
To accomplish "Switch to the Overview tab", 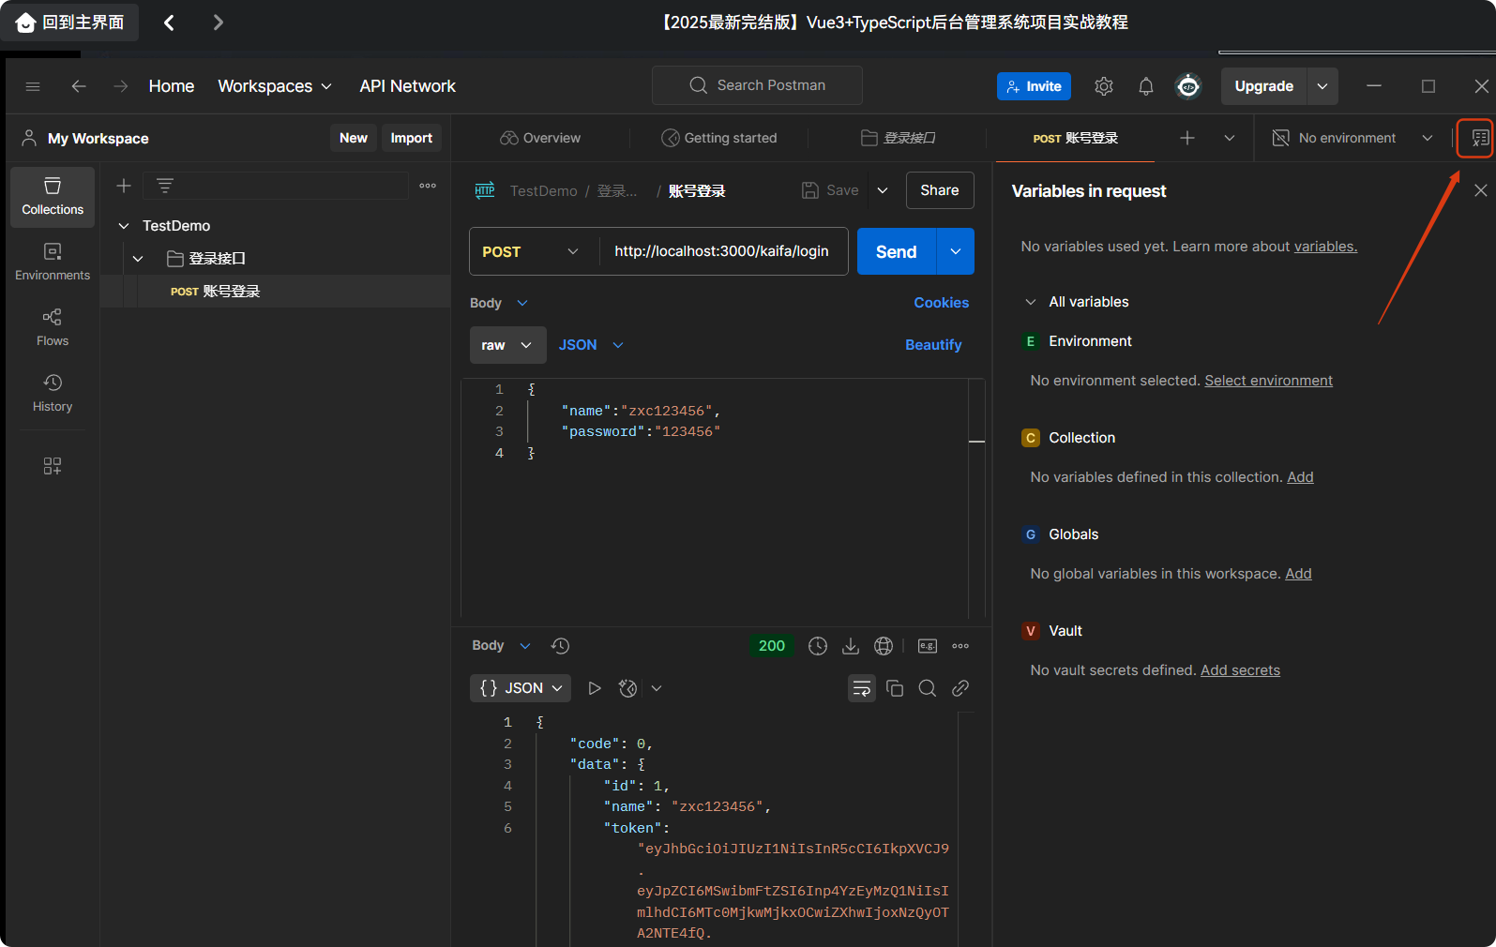I will point(540,138).
